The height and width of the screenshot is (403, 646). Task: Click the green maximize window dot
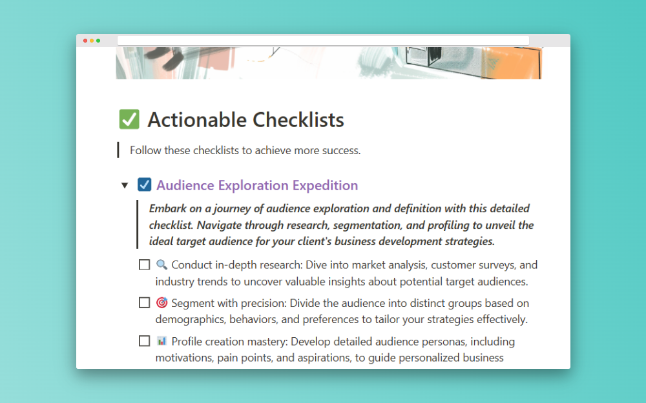[98, 41]
